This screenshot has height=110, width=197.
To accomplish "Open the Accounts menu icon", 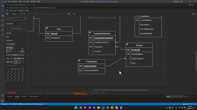I will (2, 96).
